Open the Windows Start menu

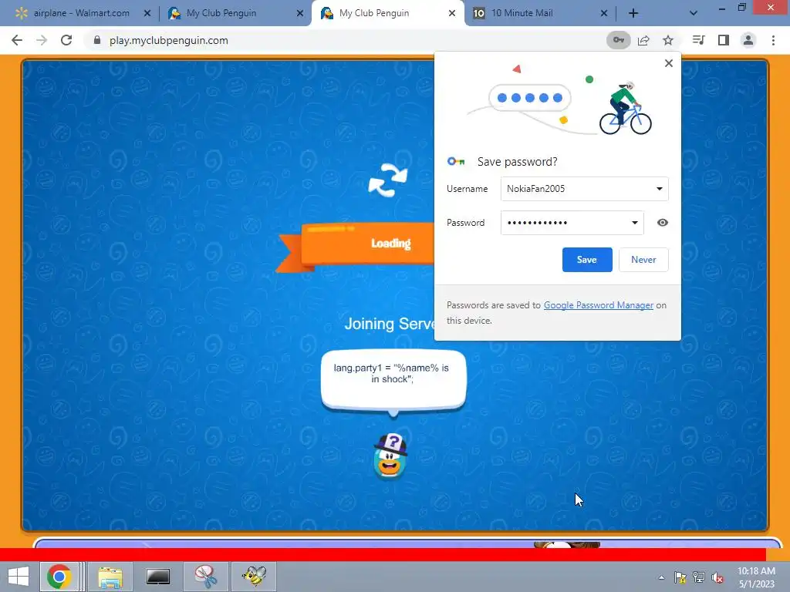point(19,577)
